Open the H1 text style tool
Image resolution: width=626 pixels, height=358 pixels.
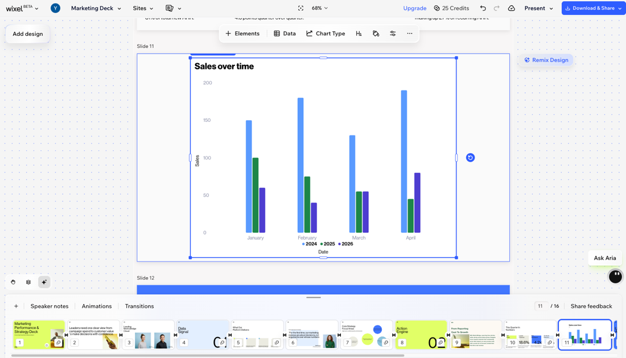click(x=359, y=34)
